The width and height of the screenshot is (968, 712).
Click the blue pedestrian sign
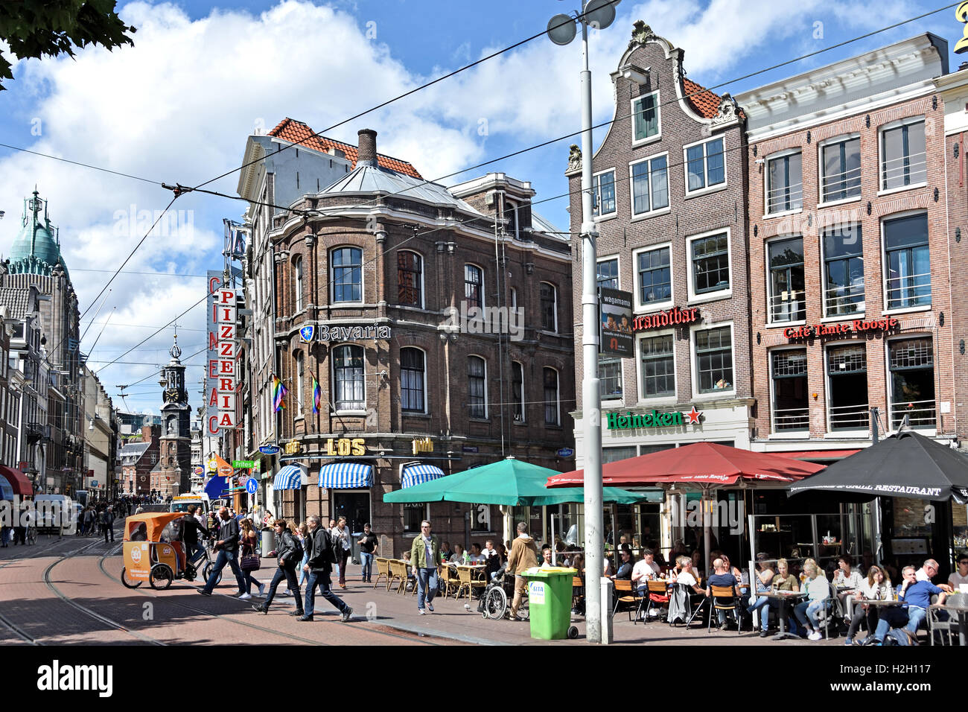click(x=251, y=486)
